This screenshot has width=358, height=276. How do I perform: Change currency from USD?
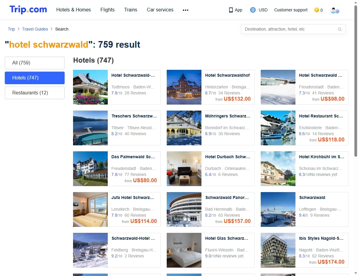coord(263,10)
